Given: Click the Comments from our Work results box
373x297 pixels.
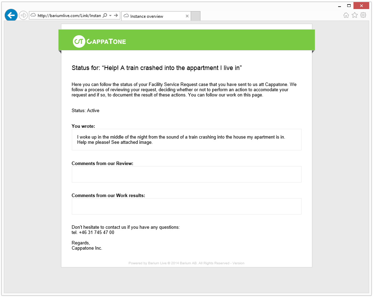Looking at the screenshot, I should pos(186,206).
